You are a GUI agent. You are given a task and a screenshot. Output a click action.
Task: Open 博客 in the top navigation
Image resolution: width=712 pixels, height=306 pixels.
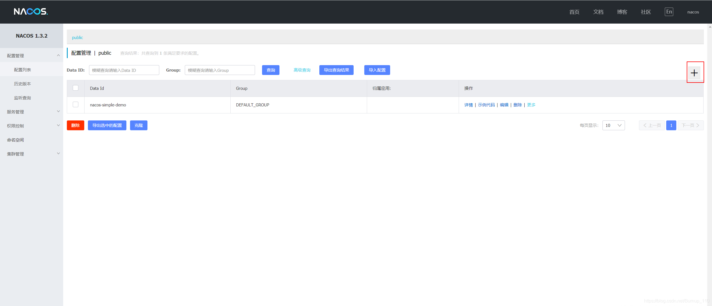coord(622,12)
